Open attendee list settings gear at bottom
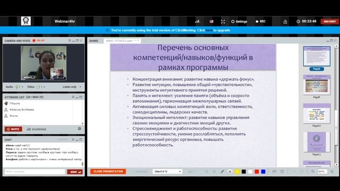The image size is (340, 191). point(80,128)
